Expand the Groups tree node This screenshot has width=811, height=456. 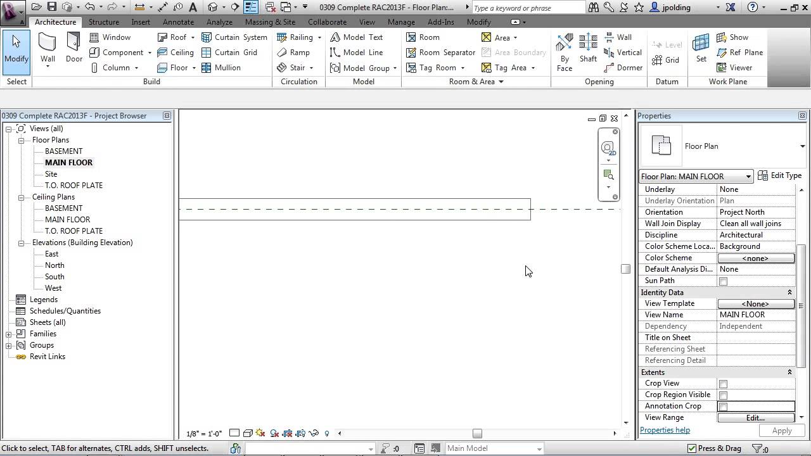pos(10,345)
